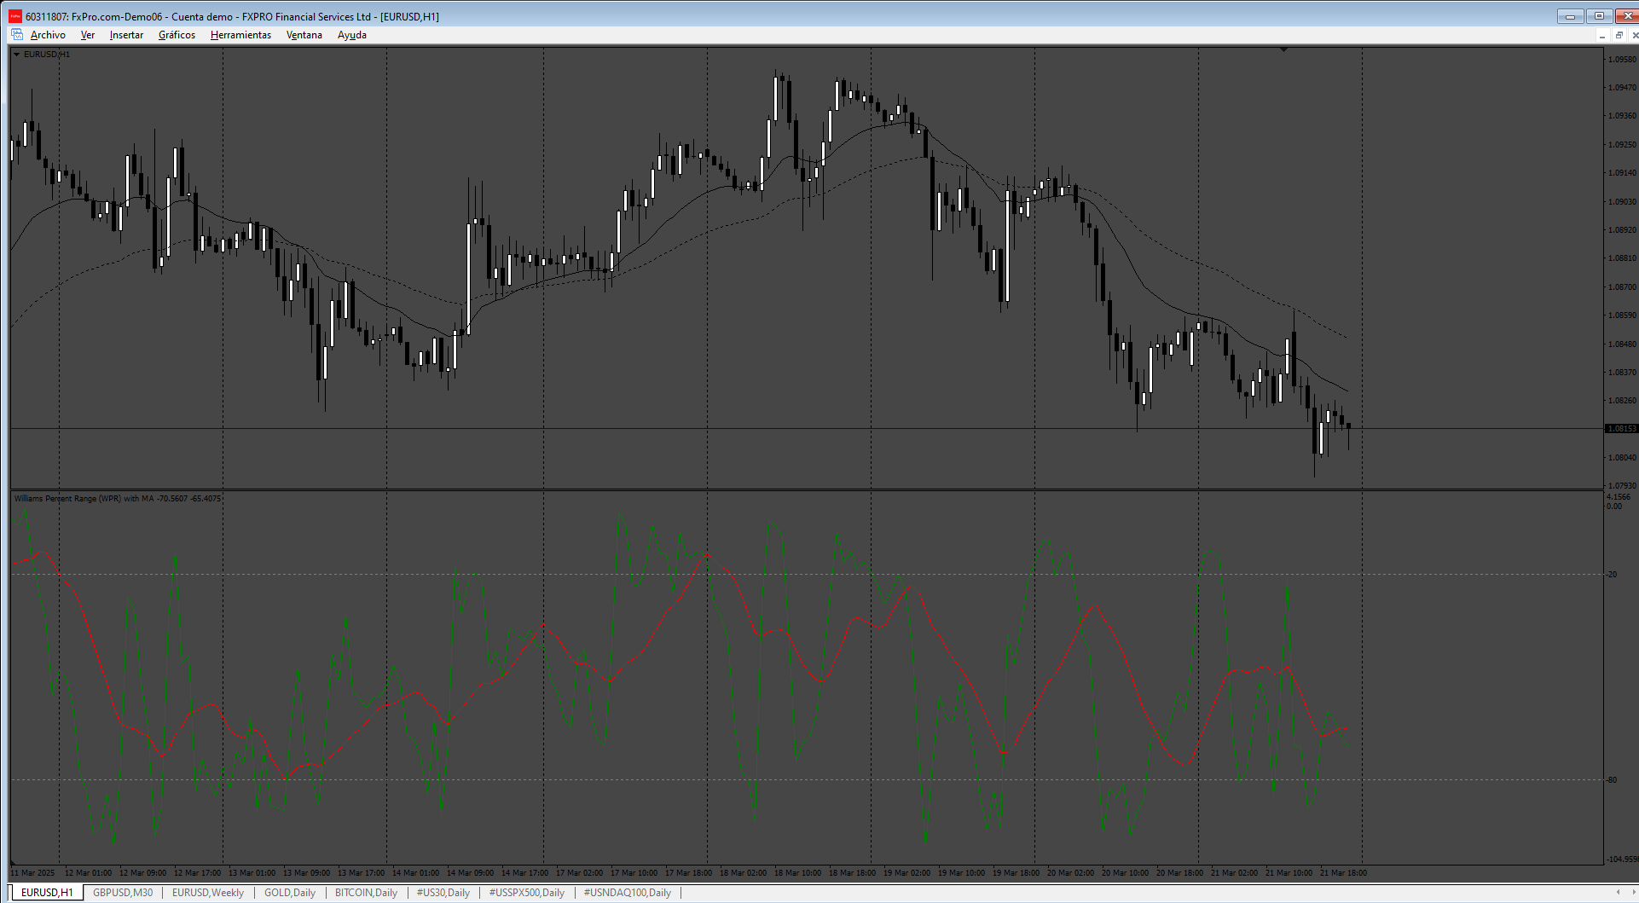Image resolution: width=1639 pixels, height=903 pixels.
Task: Click the current price label 1.08153
Action: 1621,429
